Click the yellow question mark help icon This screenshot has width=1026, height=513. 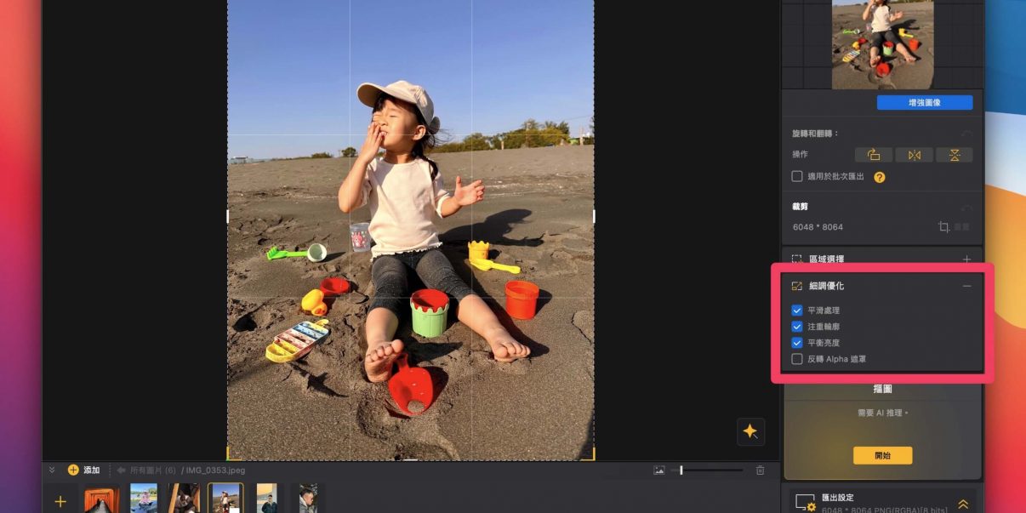click(880, 177)
